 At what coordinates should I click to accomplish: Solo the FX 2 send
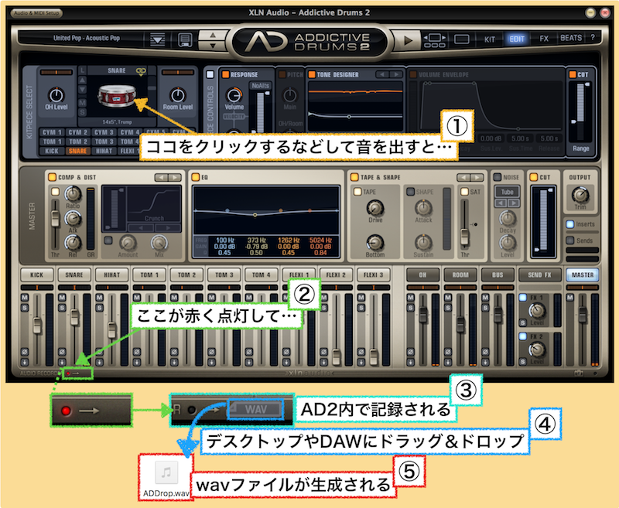[x=523, y=361]
